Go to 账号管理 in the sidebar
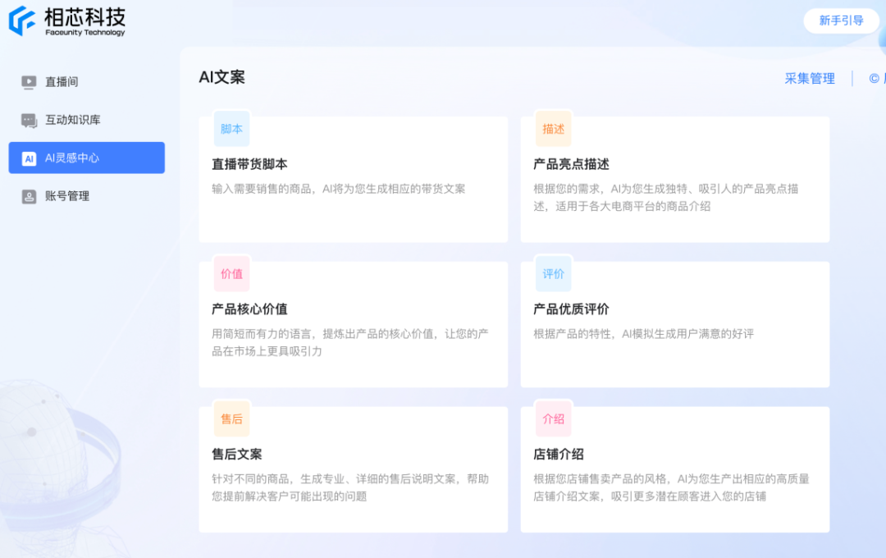Image resolution: width=886 pixels, height=558 pixels. [67, 196]
